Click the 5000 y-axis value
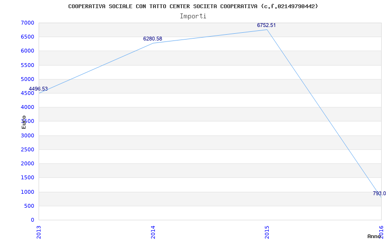The height and width of the screenshot is (241, 386). (28, 79)
